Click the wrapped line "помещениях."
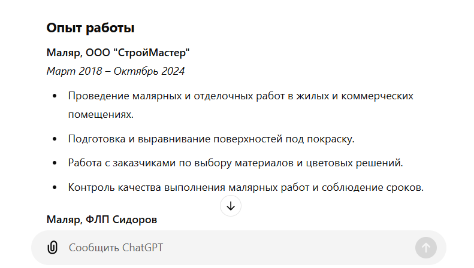This screenshot has height=268, width=474. tap(101, 114)
